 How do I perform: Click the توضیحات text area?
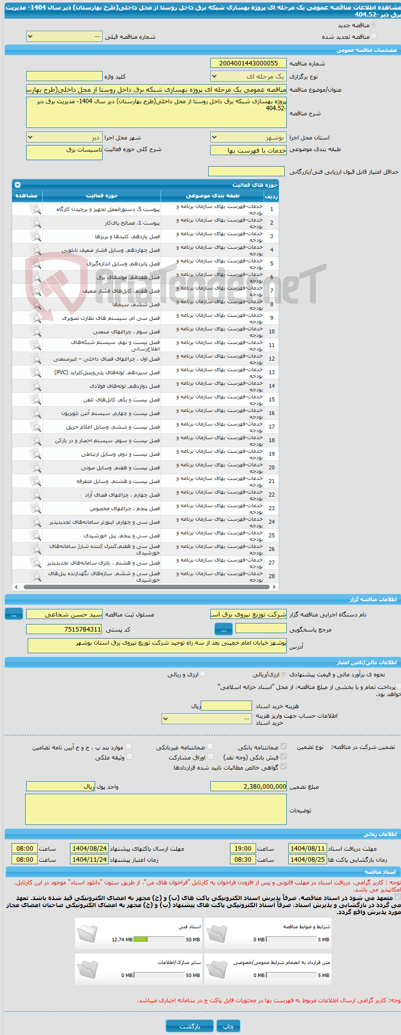(x=156, y=809)
